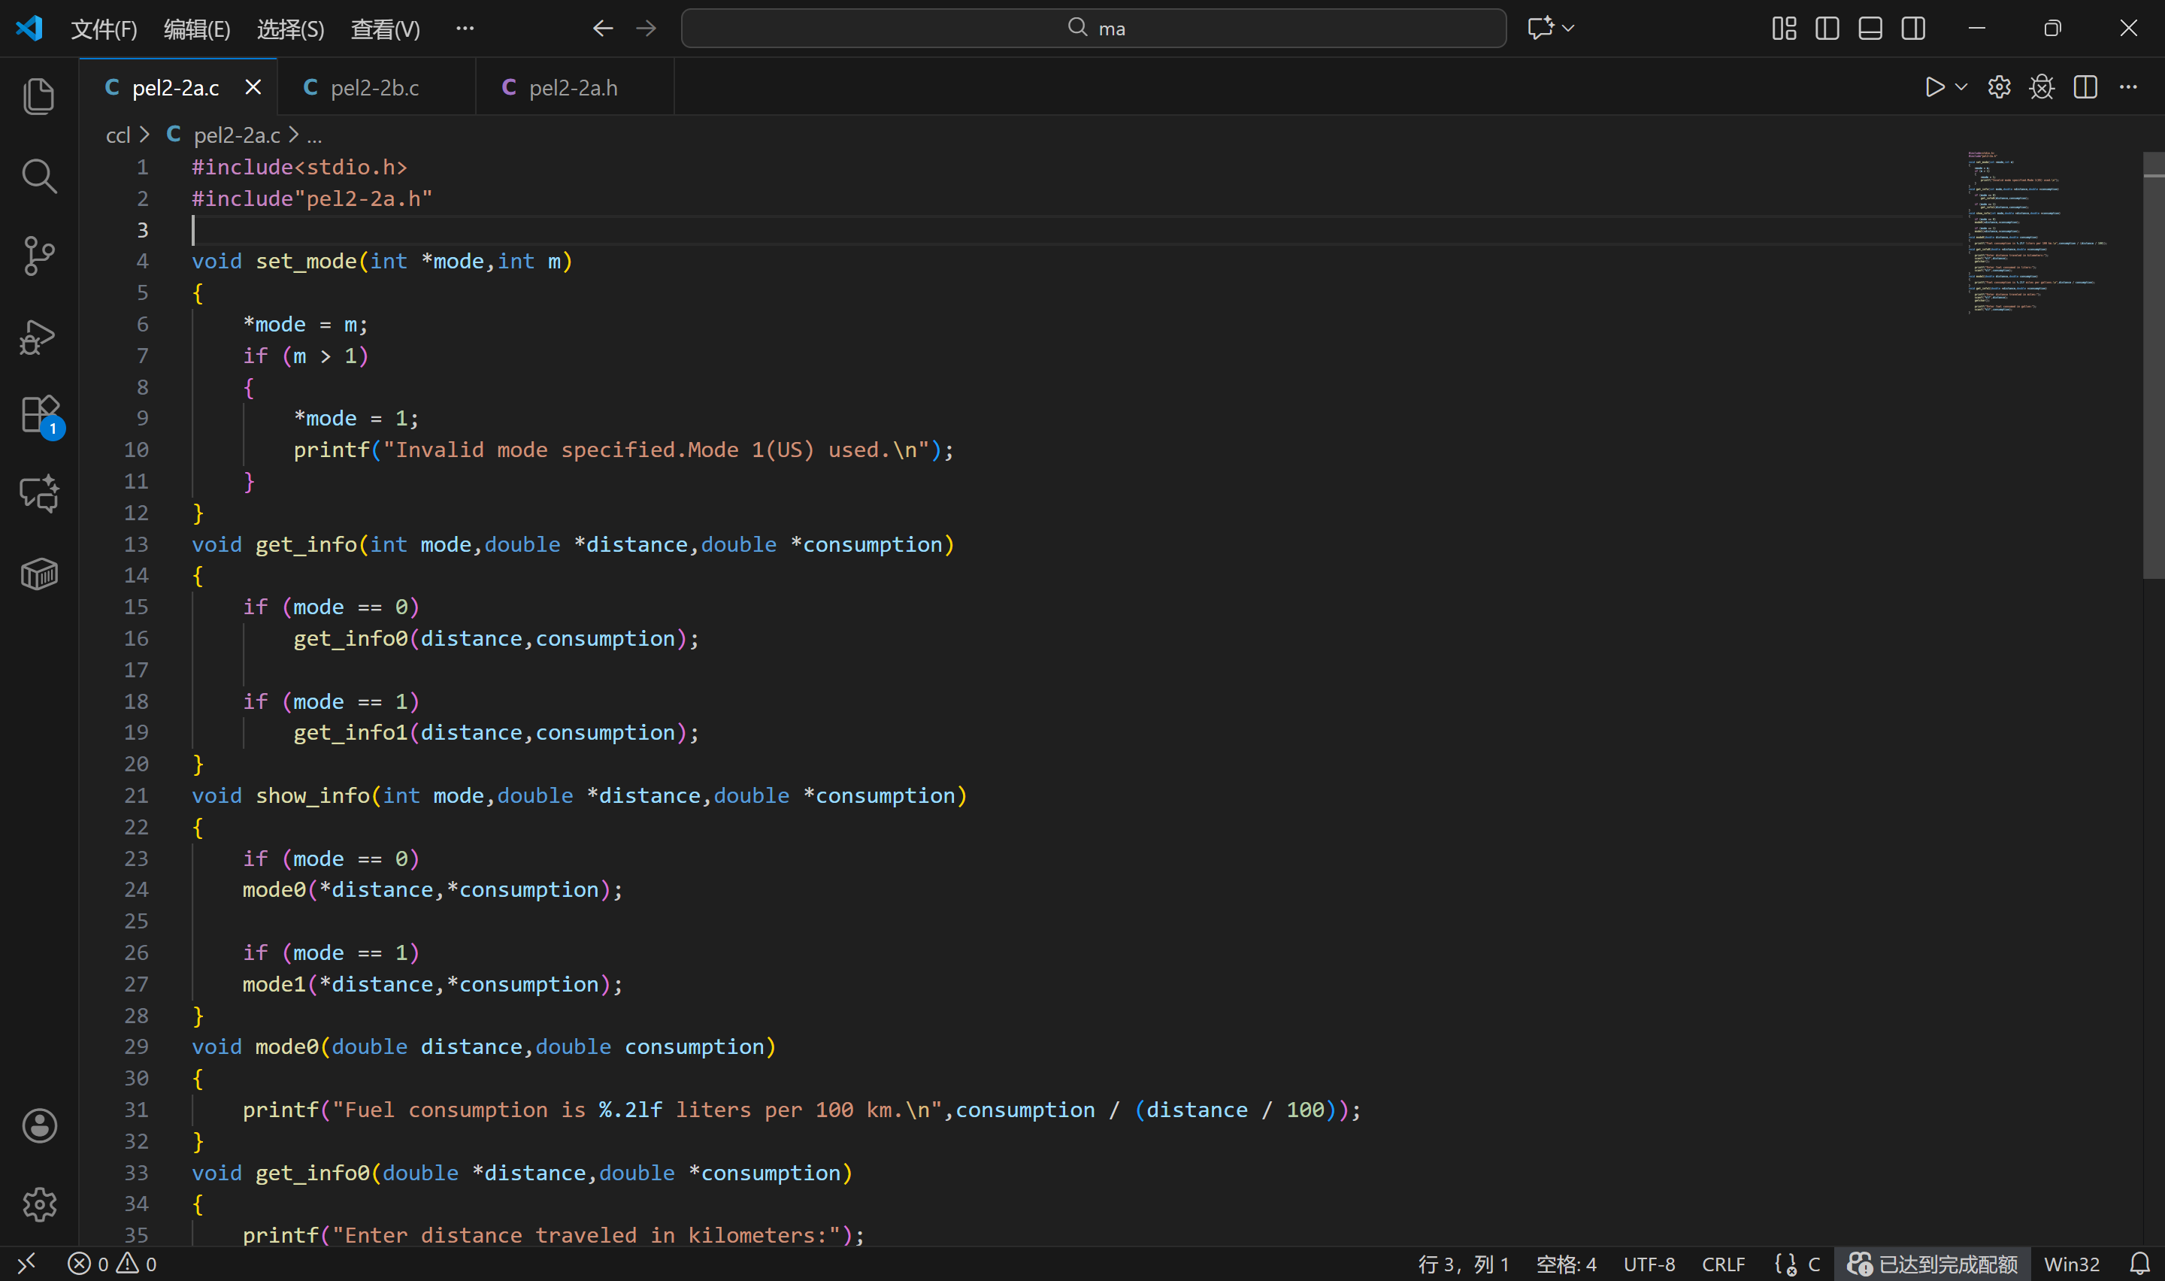Image resolution: width=2165 pixels, height=1281 pixels.
Task: Click the UTF-8 encoding status item
Action: point(1649,1264)
